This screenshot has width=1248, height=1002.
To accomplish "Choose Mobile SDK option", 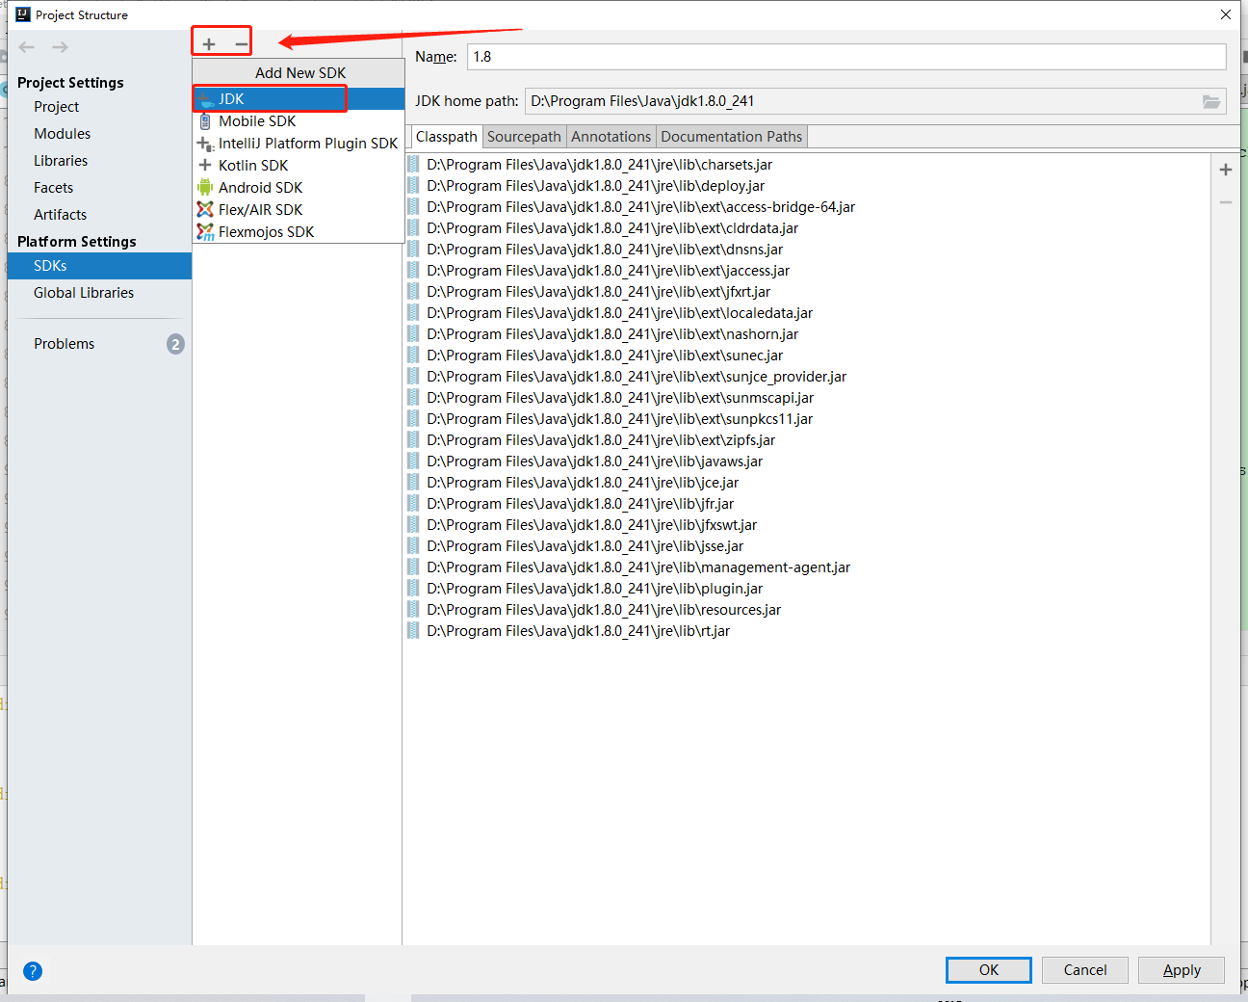I will [x=299, y=121].
